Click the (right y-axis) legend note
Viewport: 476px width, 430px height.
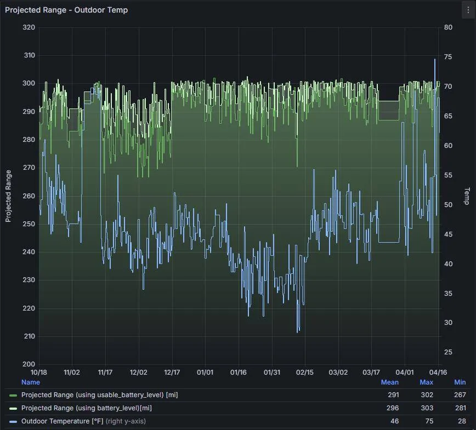tap(126, 421)
